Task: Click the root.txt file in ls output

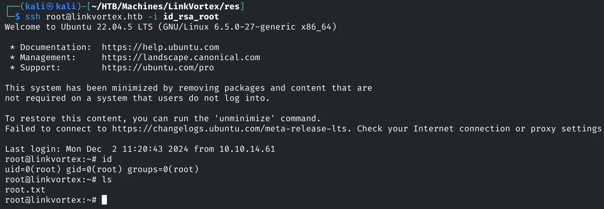Action: tap(25, 190)
